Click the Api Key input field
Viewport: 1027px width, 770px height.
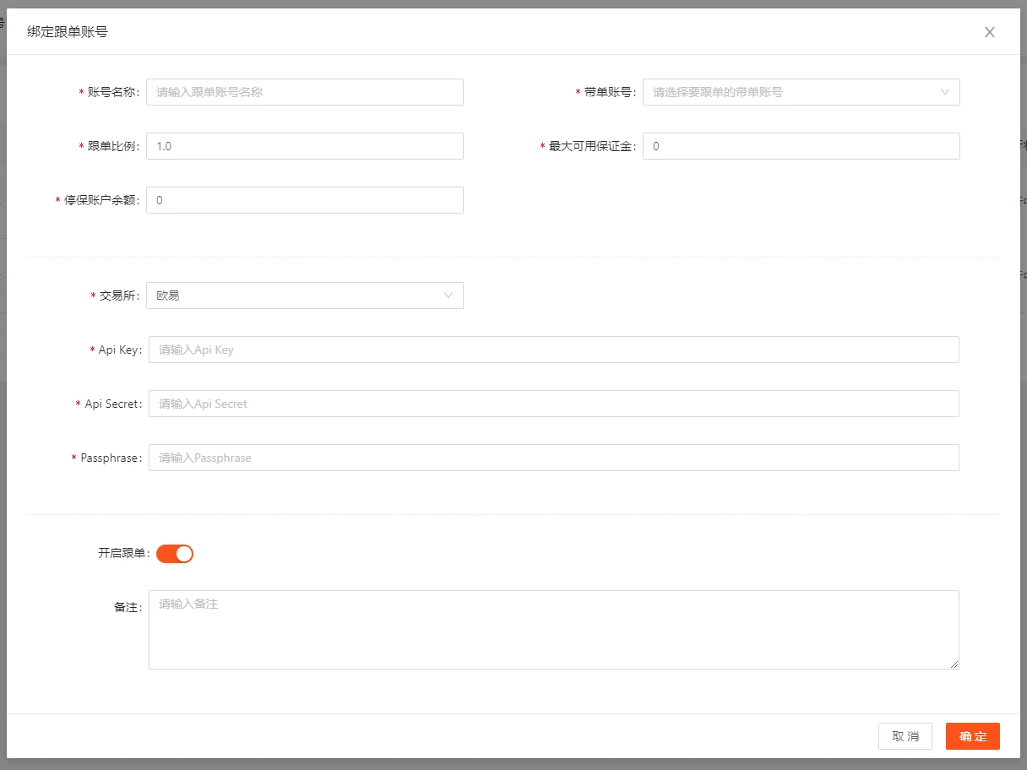(554, 350)
